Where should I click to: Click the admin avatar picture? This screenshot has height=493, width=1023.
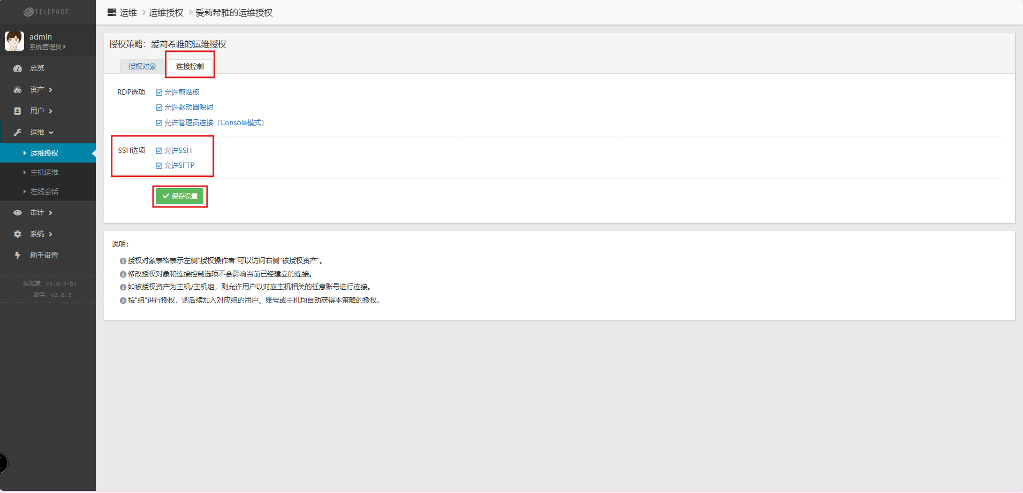coord(14,41)
